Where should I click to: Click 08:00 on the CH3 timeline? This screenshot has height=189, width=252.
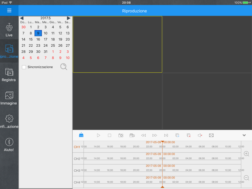pyautogui.click(x=215, y=170)
